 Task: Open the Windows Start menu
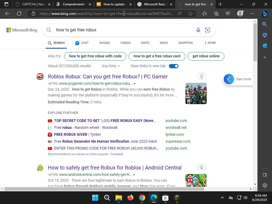click(95, 198)
